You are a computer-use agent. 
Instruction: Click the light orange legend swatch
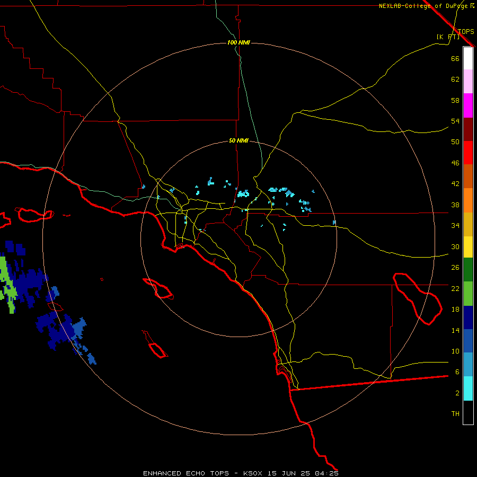click(468, 200)
